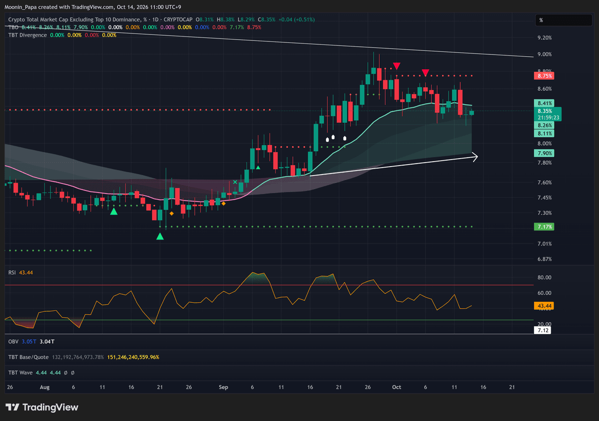599x421 pixels.
Task: Click the white arrowhead ending the rising trendline
Action: click(474, 157)
